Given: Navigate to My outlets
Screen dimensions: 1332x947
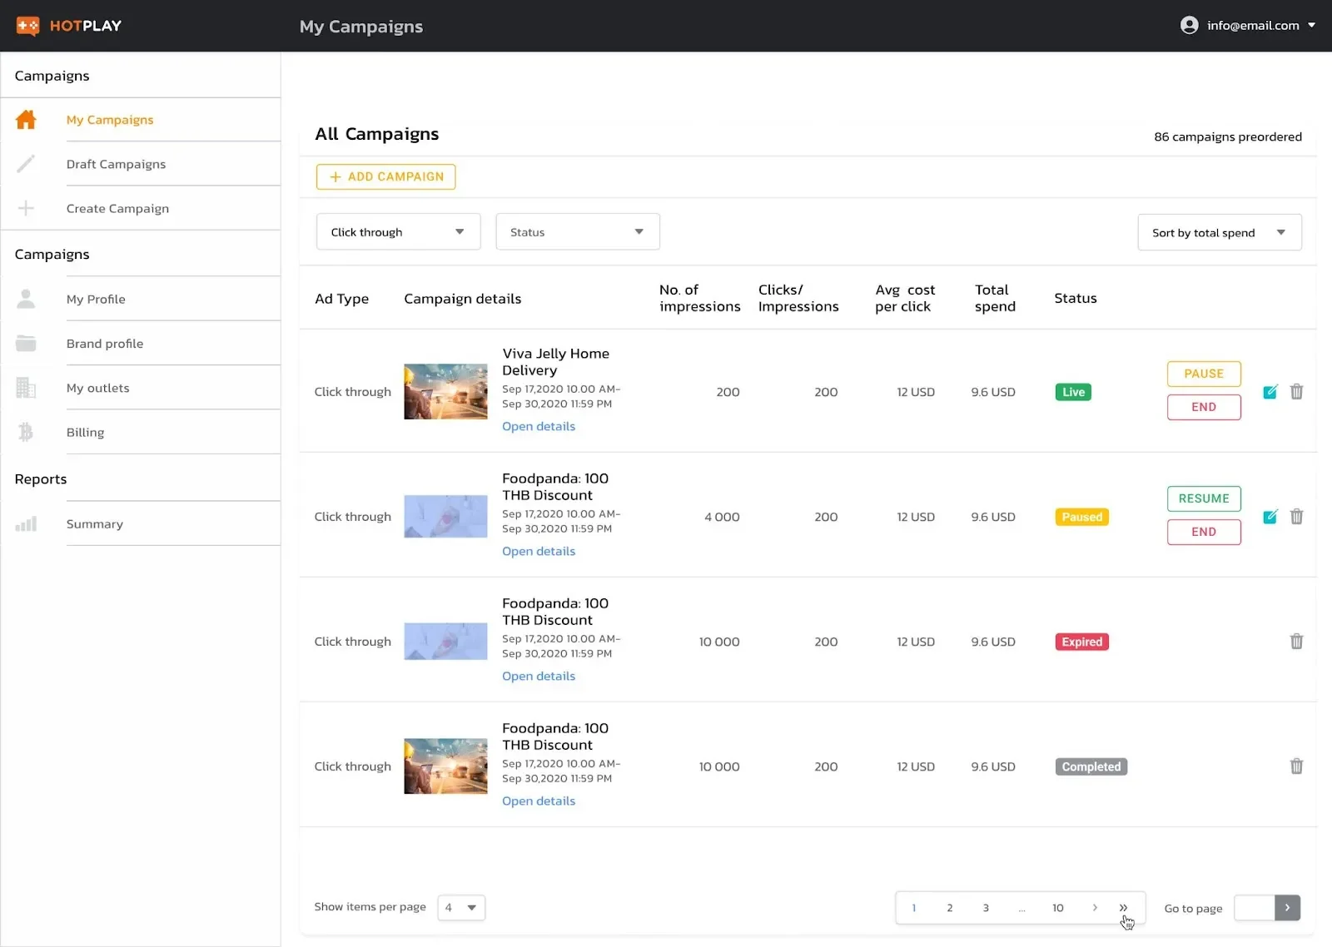Looking at the screenshot, I should tap(97, 388).
